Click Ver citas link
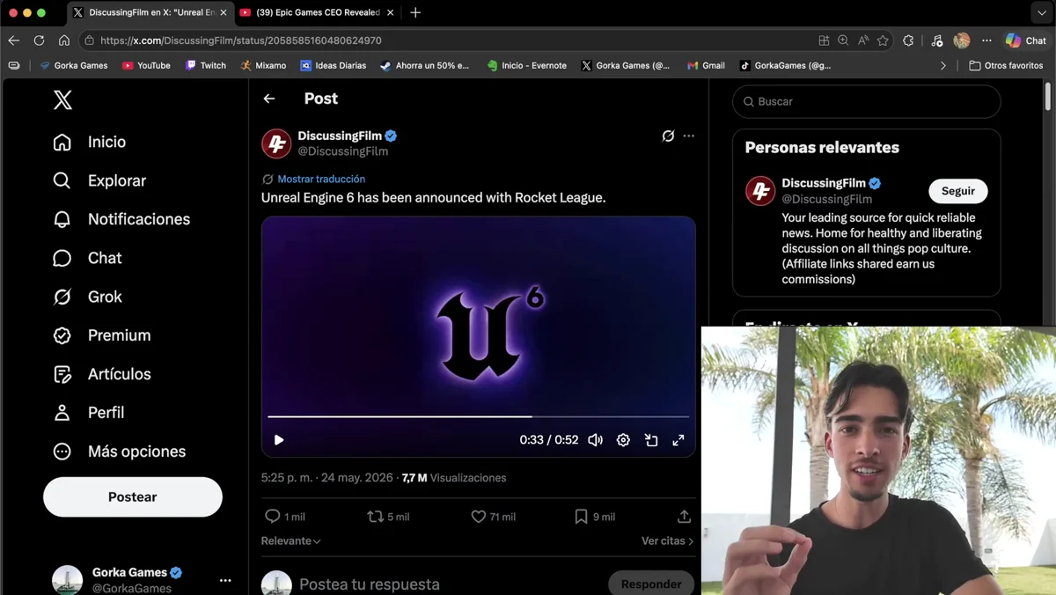Viewport: 1056px width, 595px height. pyautogui.click(x=667, y=540)
